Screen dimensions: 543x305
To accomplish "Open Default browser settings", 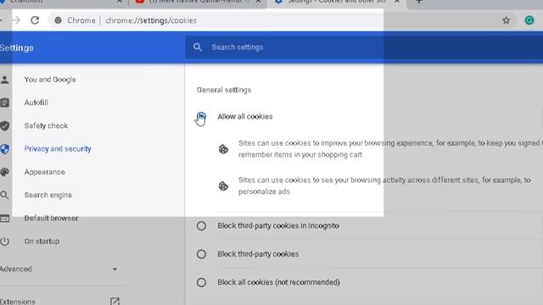I will tap(51, 219).
